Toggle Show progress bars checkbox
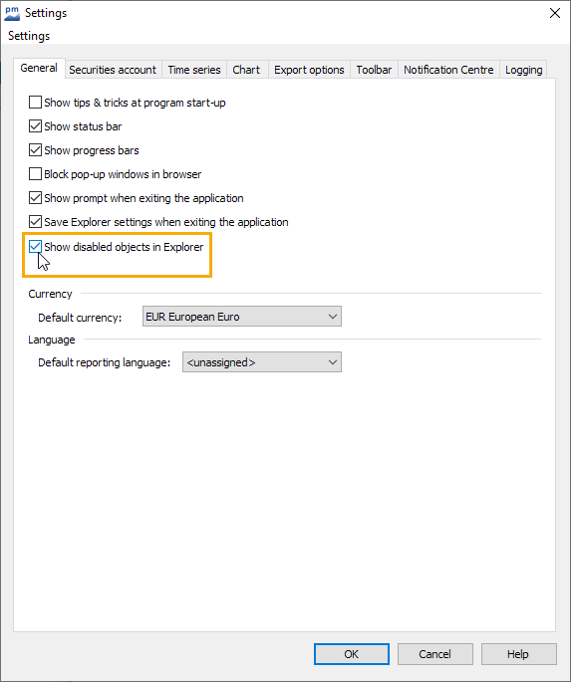Viewport: 571px width, 682px height. pos(35,150)
